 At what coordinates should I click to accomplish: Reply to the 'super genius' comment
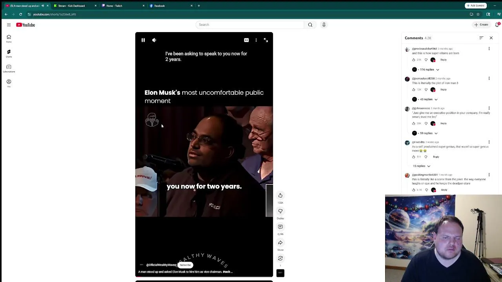[x=436, y=157]
